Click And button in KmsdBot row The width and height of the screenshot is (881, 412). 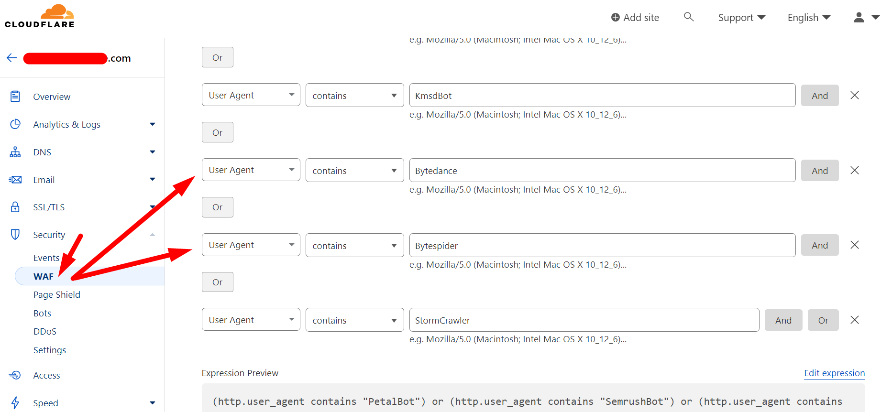pyautogui.click(x=820, y=95)
